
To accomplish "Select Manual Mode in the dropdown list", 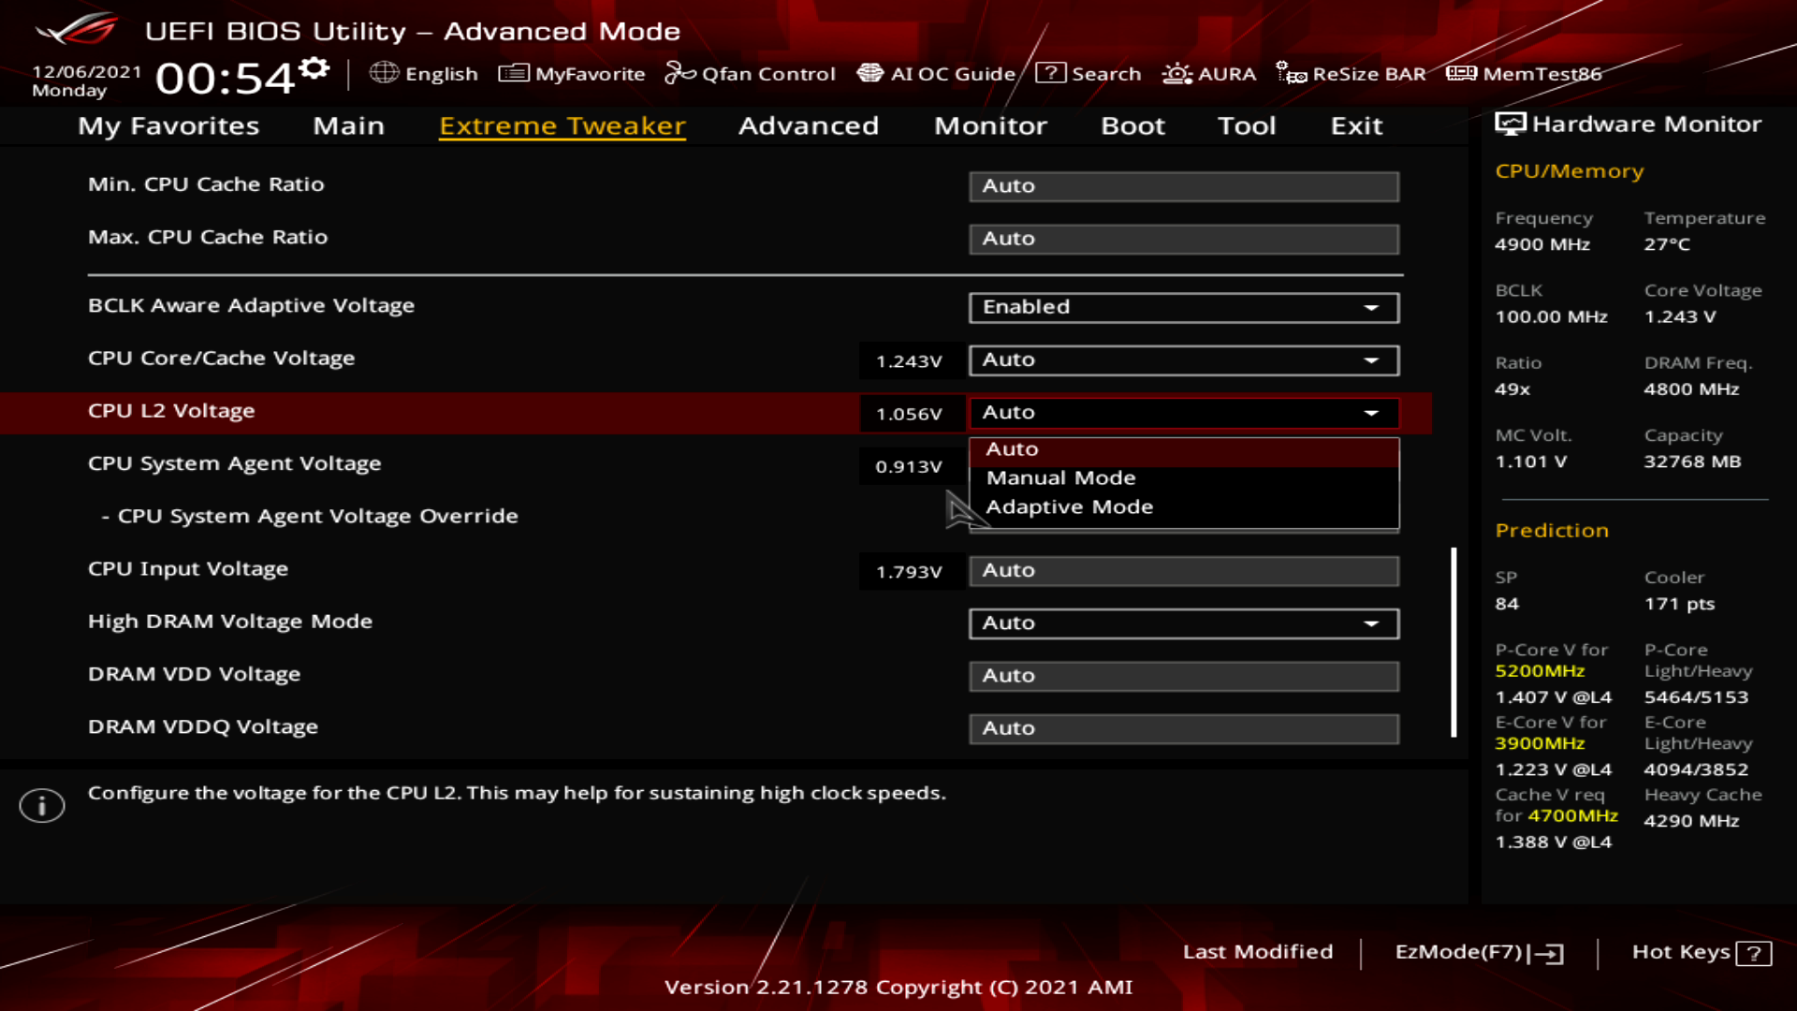I will [1060, 478].
